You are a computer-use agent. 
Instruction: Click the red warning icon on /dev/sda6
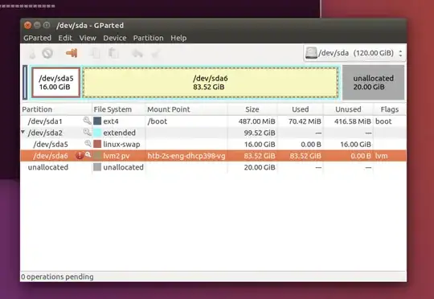[x=80, y=156]
